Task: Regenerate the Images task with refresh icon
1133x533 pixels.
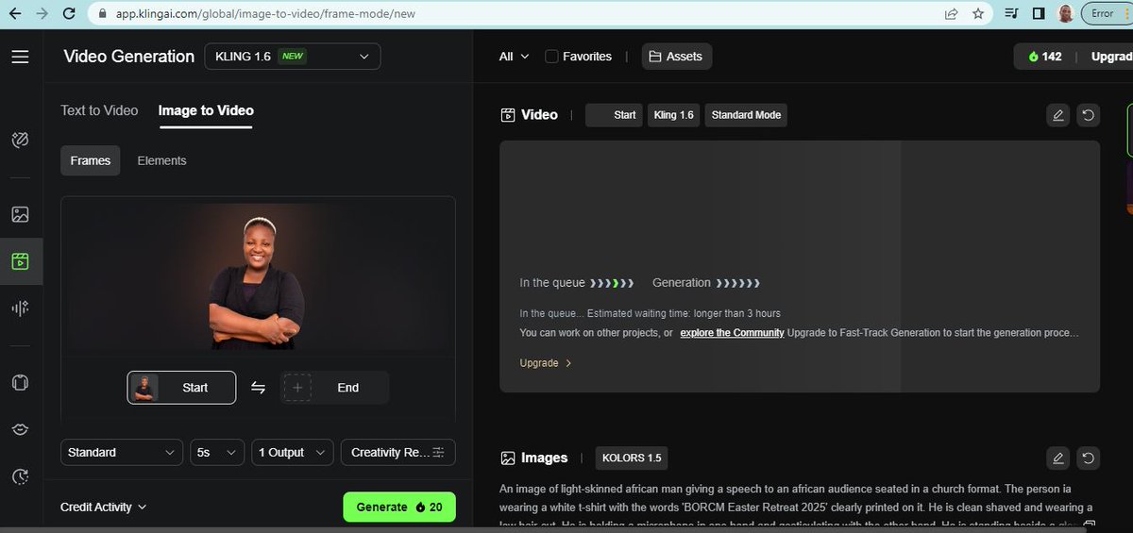Action: (x=1089, y=458)
